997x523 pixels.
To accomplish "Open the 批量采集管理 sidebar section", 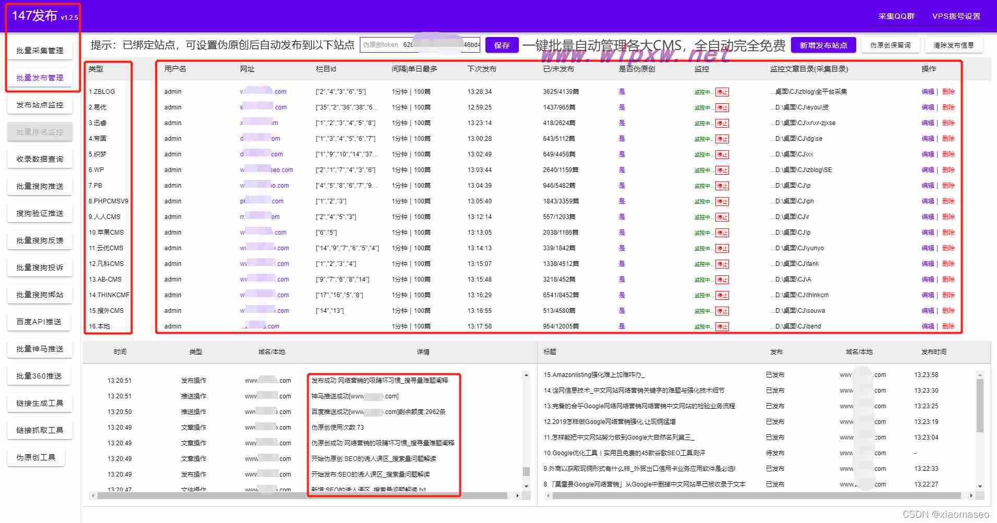I will tap(40, 51).
